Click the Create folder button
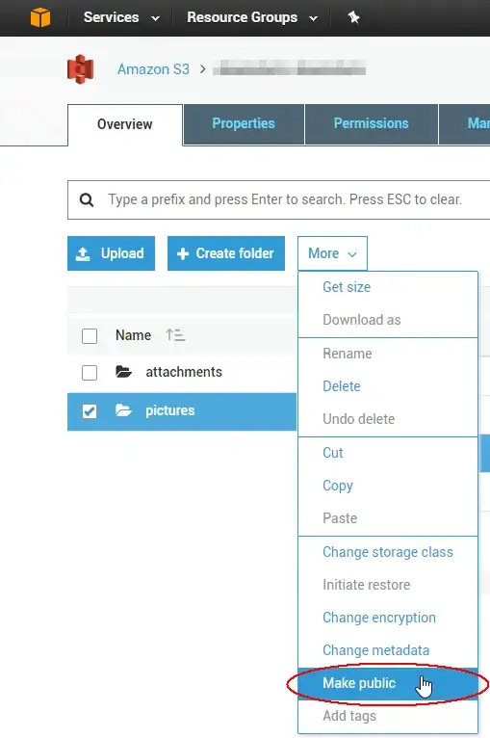 point(226,253)
